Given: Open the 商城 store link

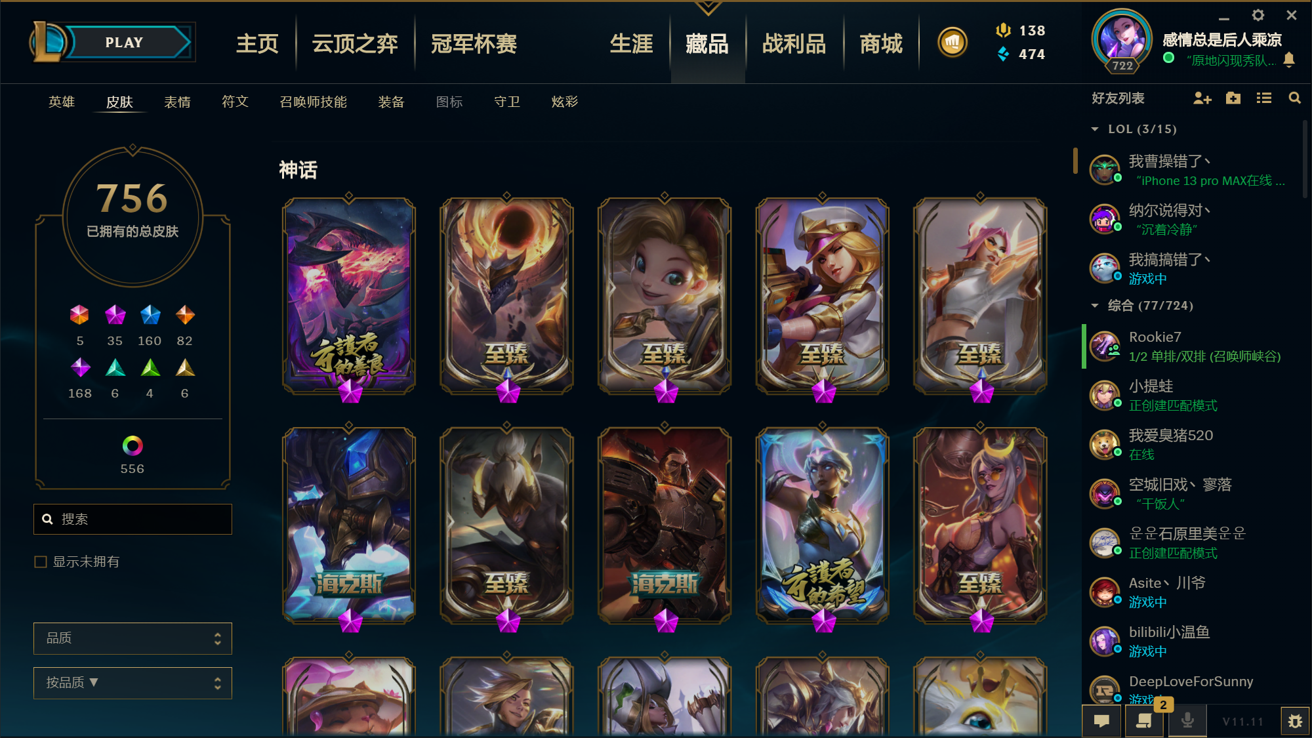Looking at the screenshot, I should [881, 44].
